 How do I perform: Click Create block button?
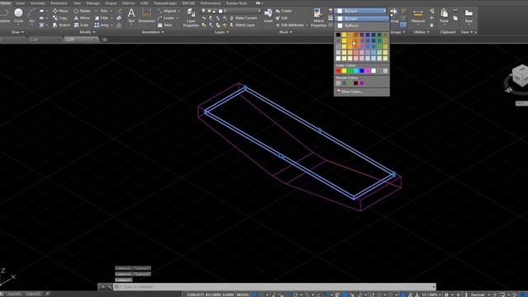tap(284, 11)
